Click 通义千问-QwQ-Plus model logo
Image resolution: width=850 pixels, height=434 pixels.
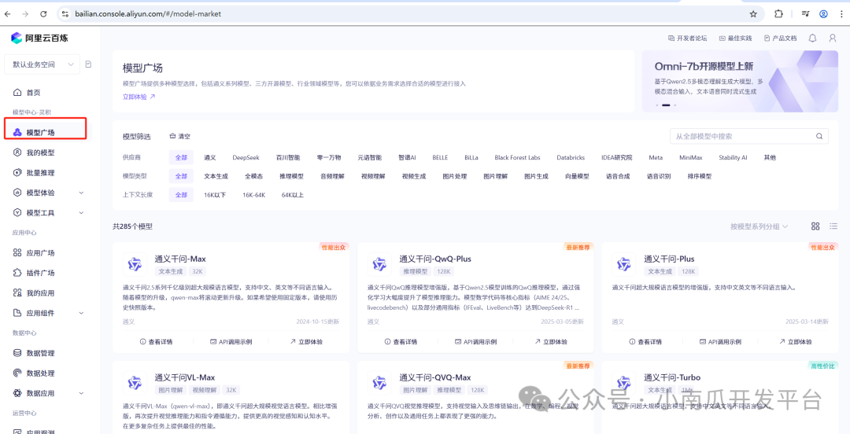pos(379,264)
